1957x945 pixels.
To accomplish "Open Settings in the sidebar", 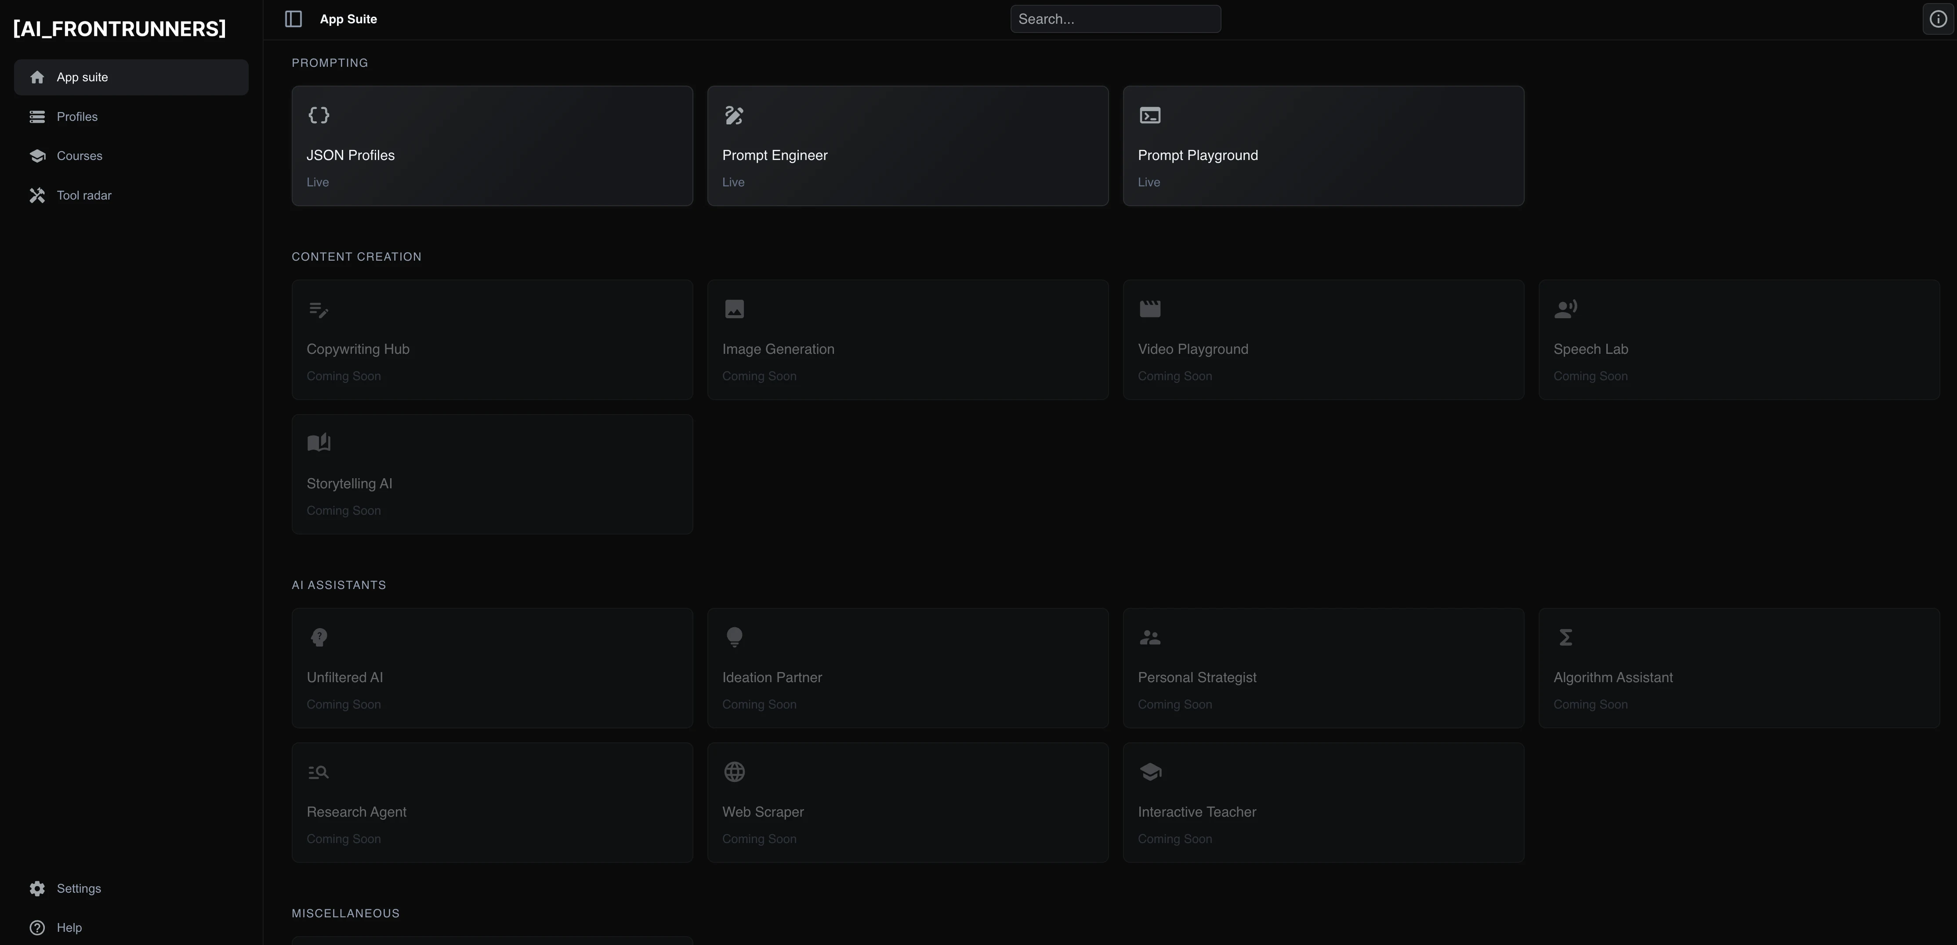I will tap(131, 888).
